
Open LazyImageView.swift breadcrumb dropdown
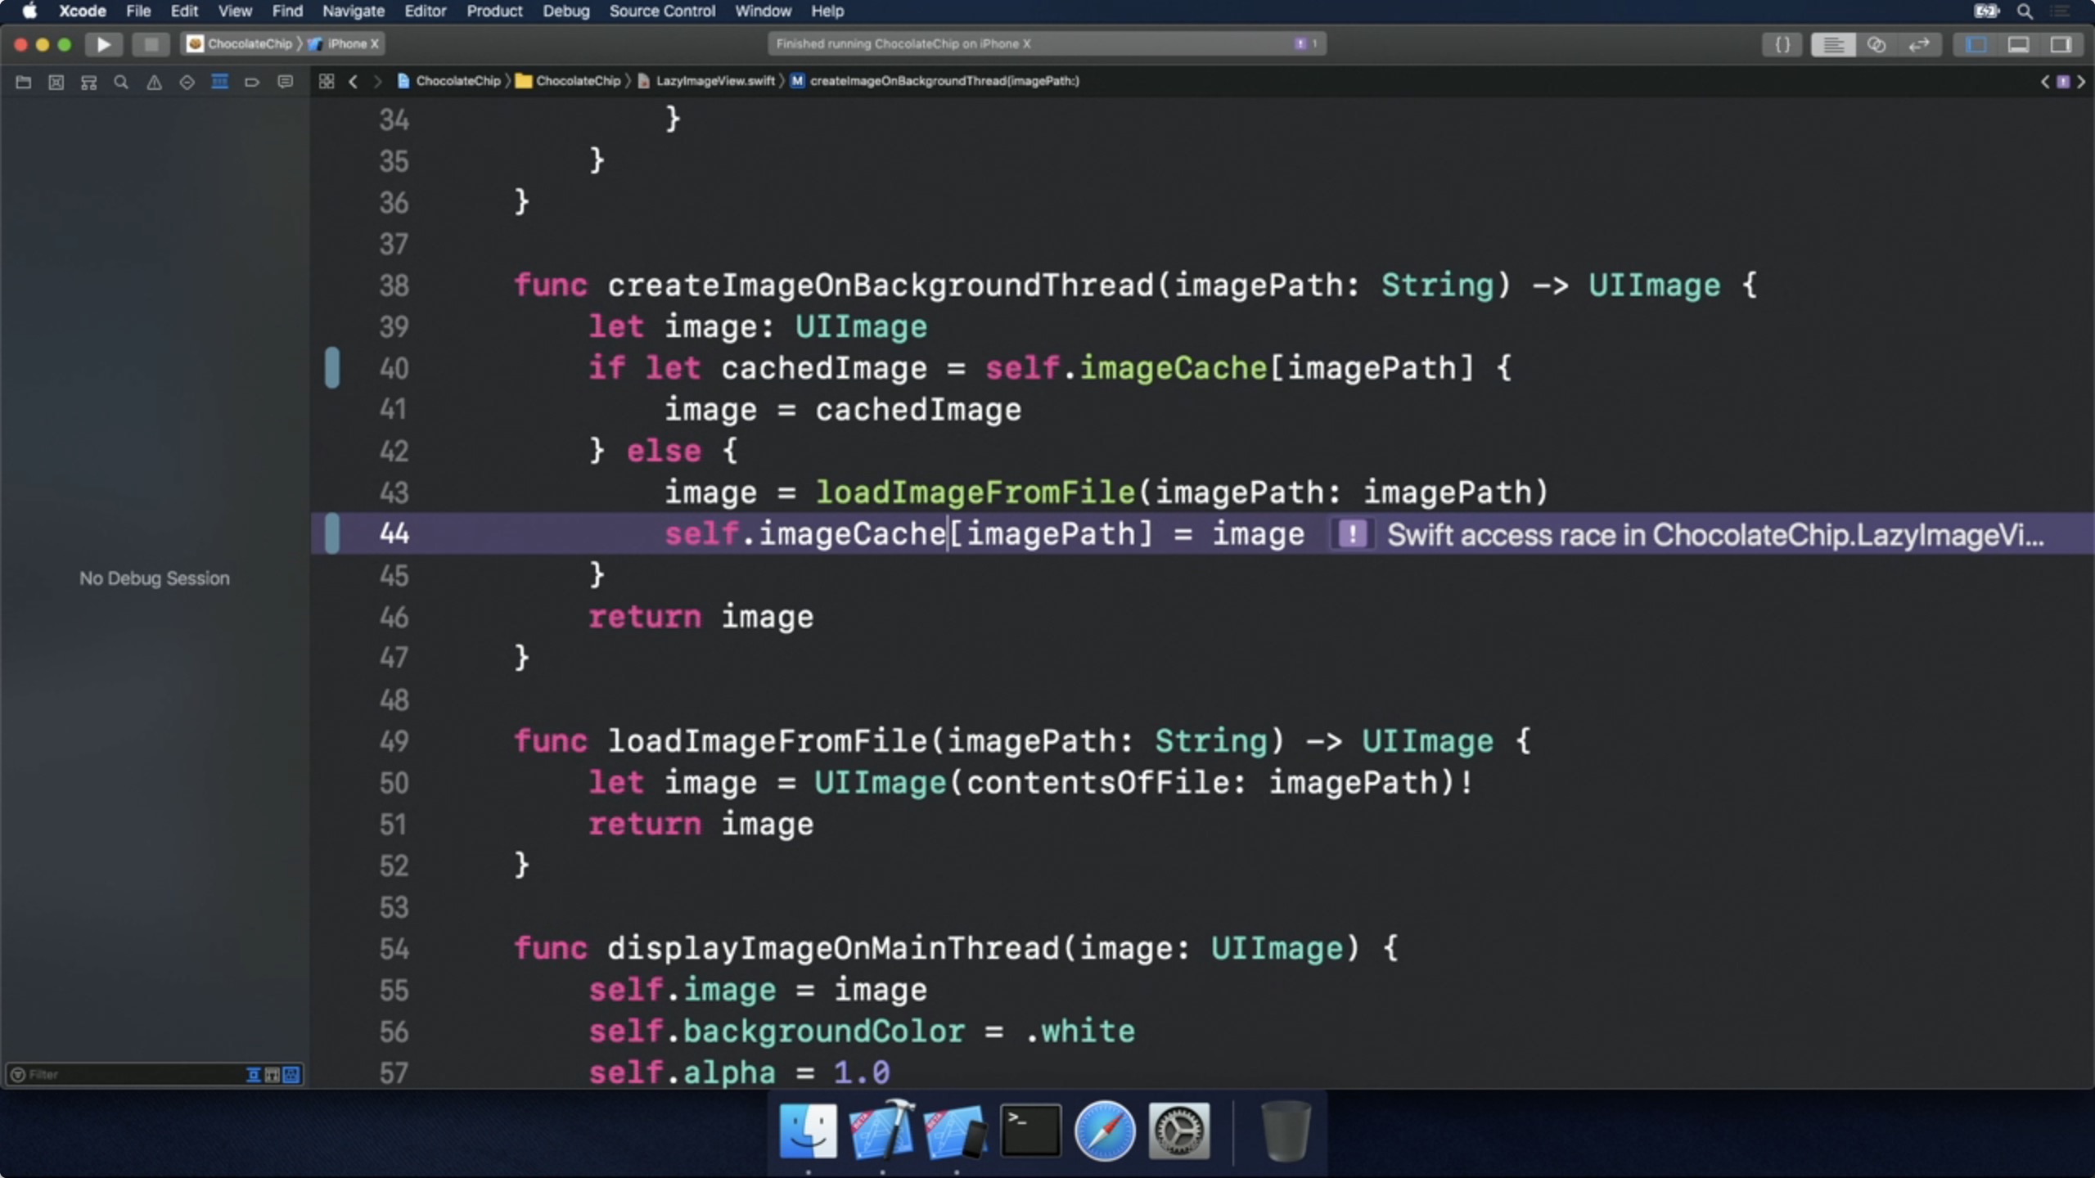click(714, 81)
